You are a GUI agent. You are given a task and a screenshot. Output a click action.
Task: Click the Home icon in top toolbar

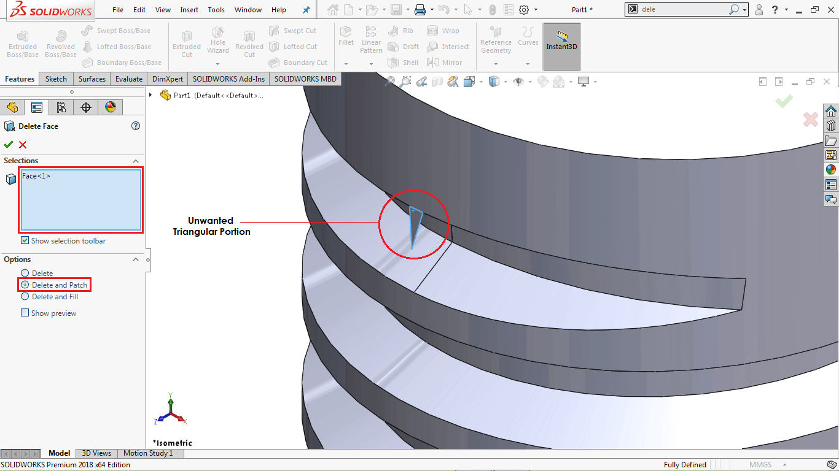(333, 10)
